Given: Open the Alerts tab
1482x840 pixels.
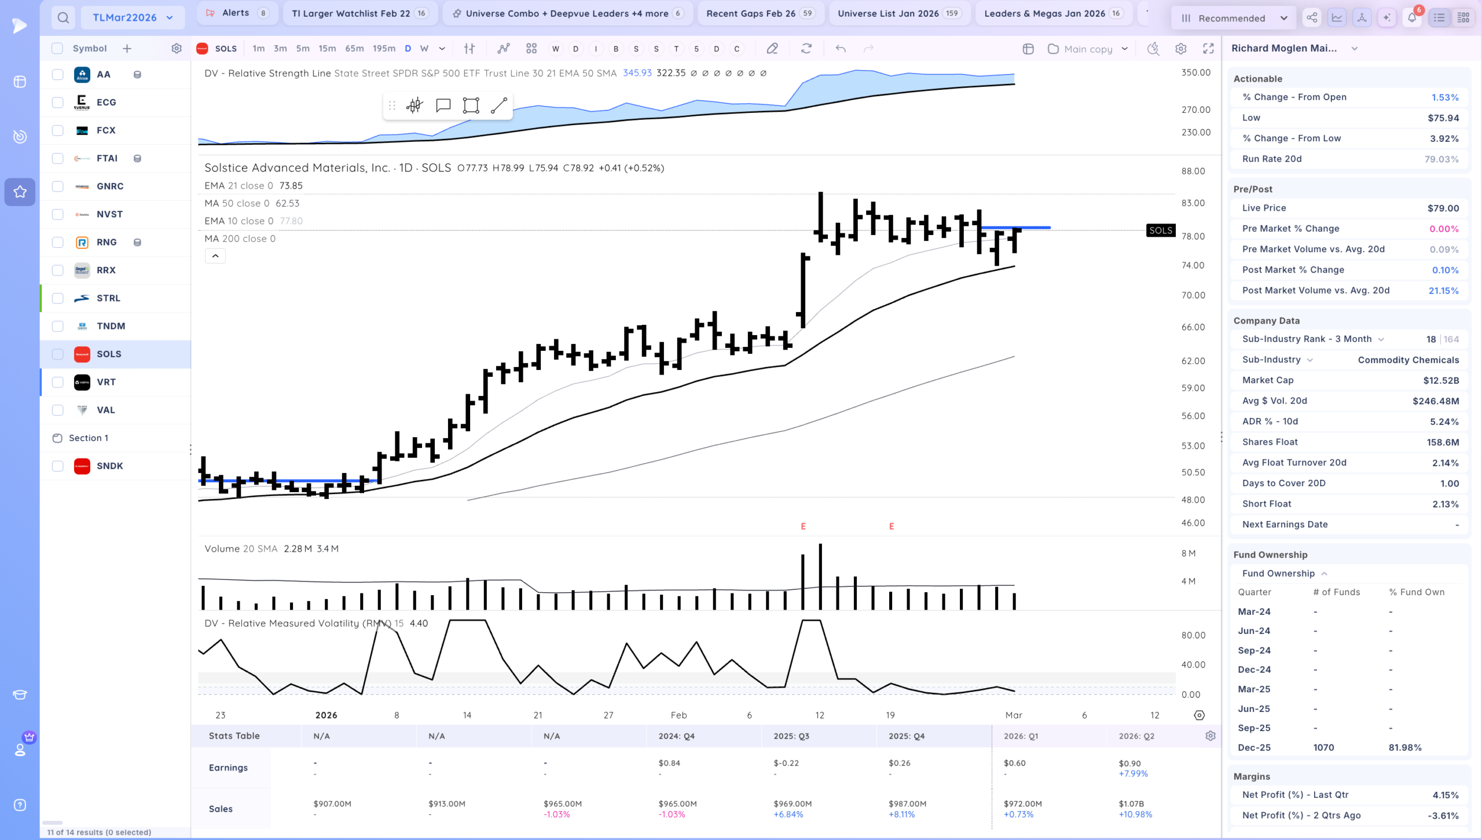Looking at the screenshot, I should (x=238, y=13).
